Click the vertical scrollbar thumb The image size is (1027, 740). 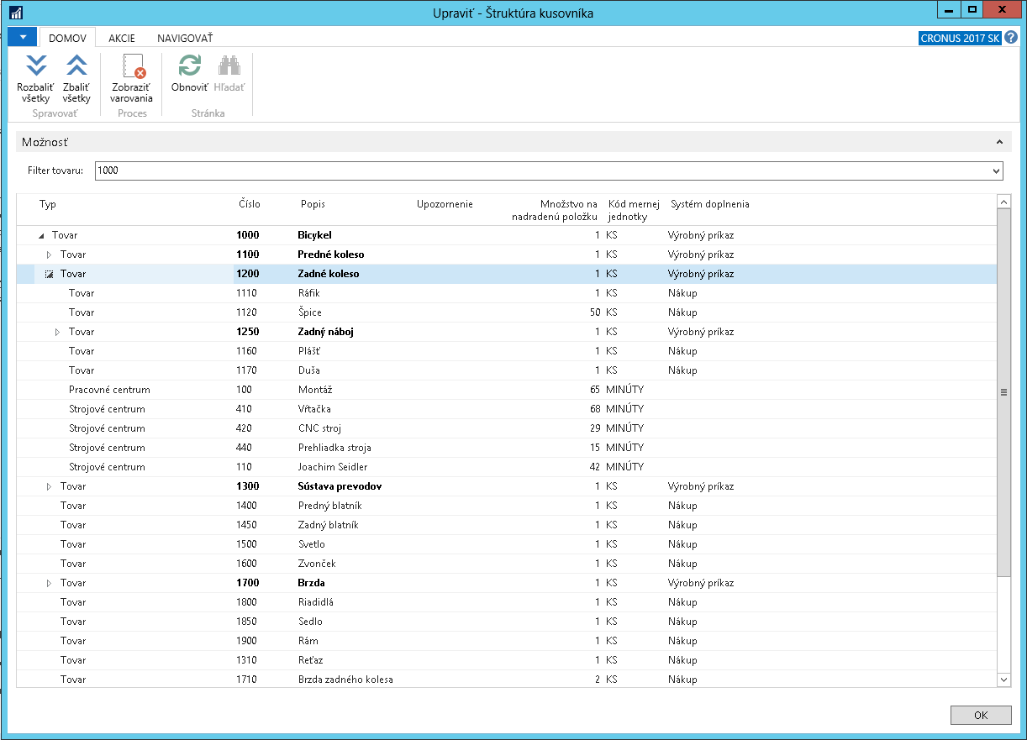point(1003,392)
